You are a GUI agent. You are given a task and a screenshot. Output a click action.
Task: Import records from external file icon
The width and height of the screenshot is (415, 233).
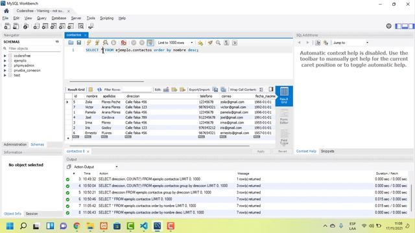223,89
